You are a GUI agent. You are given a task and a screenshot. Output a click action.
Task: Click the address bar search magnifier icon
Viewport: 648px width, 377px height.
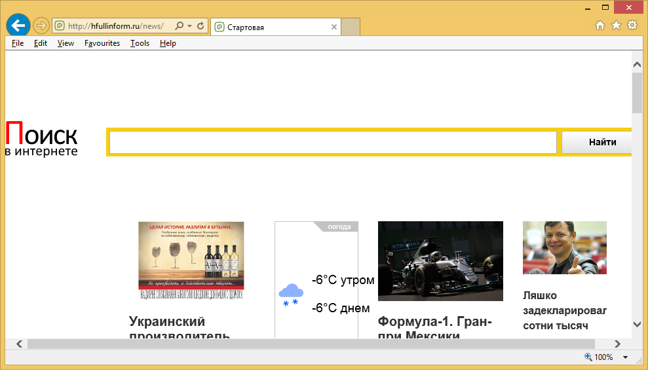(x=179, y=27)
